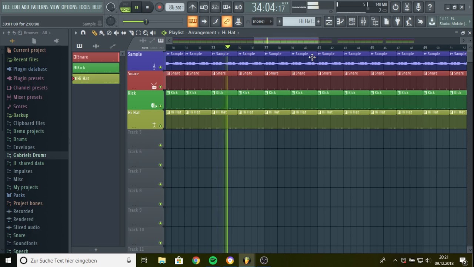Open the VIEW menu
Image resolution: width=474 pixels, height=267 pixels.
click(x=54, y=7)
